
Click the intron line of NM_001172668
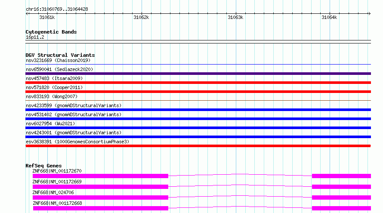[240, 207]
